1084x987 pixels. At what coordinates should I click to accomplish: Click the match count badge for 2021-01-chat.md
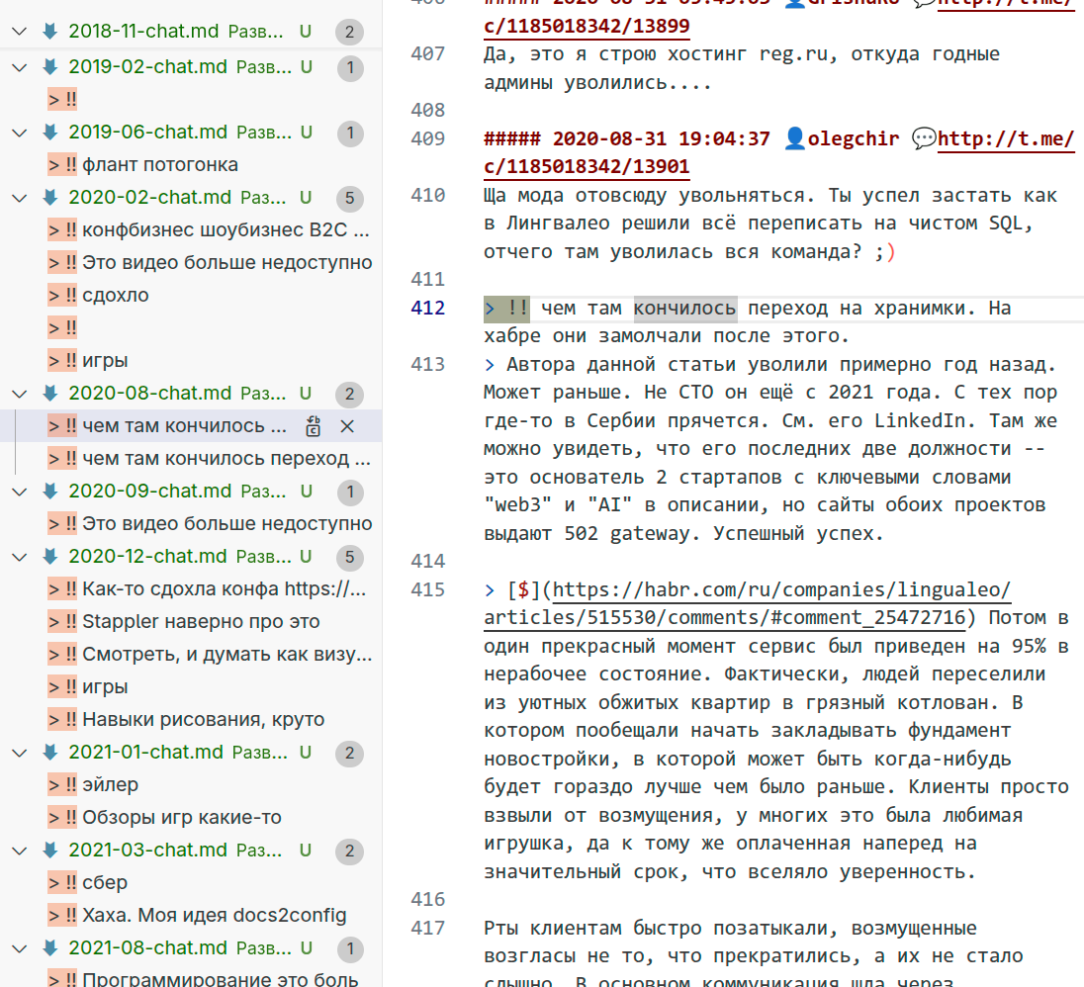[x=349, y=754]
